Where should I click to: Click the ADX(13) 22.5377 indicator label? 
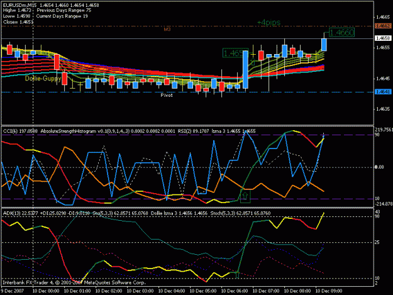(x=20, y=213)
